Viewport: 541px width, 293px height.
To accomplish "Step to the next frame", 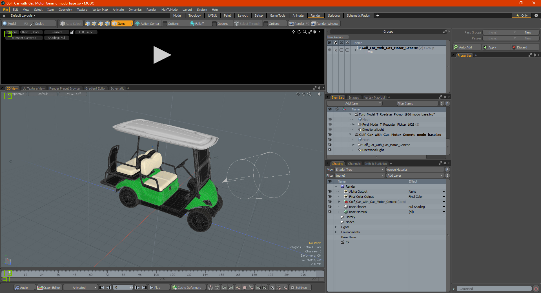I will pos(137,288).
